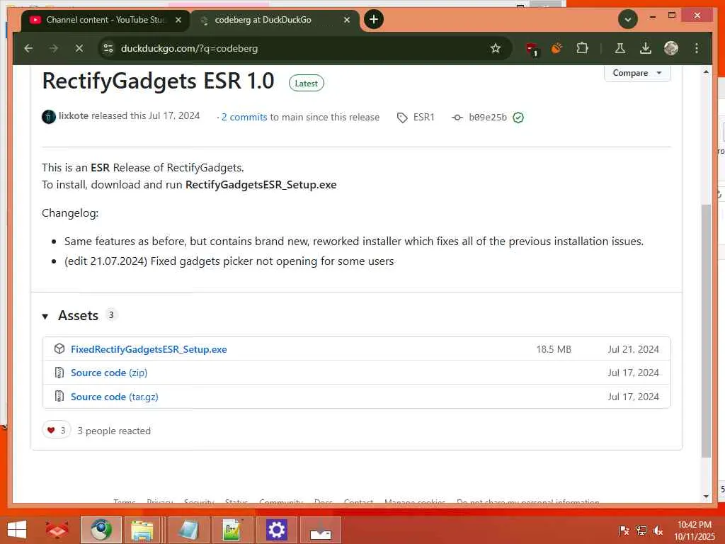The width and height of the screenshot is (725, 544).
Task: Close the codeberg at DuckDuckGo tab
Action: pyautogui.click(x=347, y=20)
